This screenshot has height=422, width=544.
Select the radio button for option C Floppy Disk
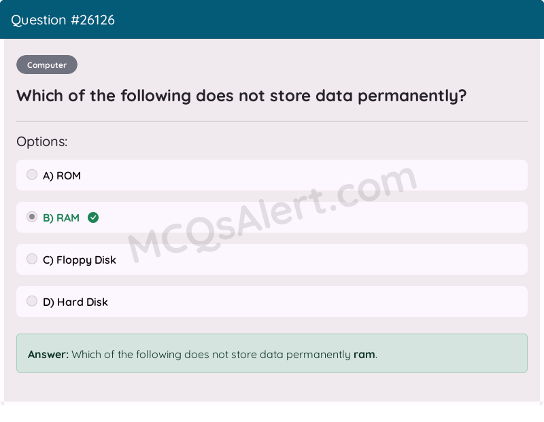(32, 259)
